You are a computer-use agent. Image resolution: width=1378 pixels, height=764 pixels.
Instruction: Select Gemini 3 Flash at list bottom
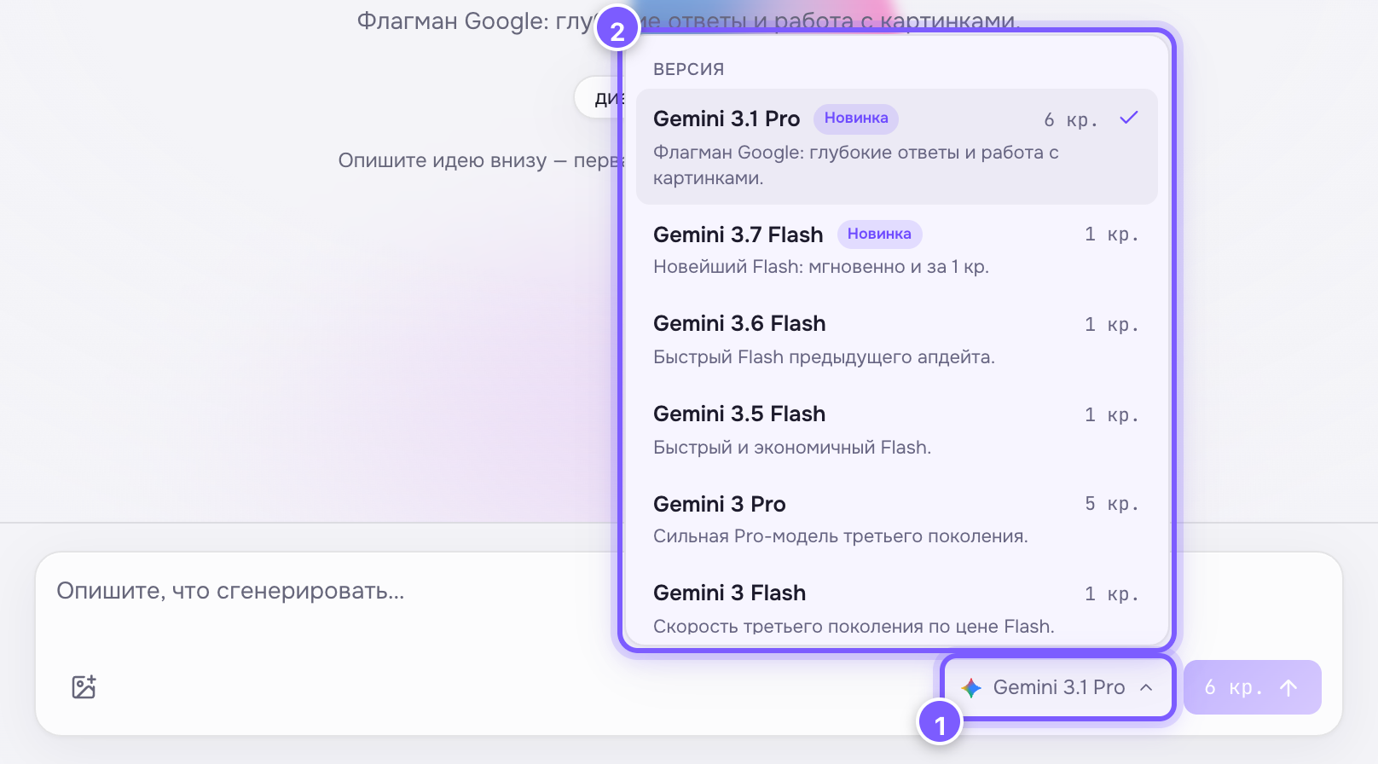(896, 608)
